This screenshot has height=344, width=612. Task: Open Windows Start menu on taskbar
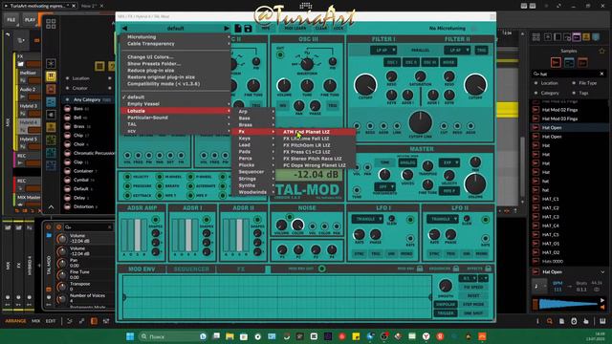tap(130, 336)
